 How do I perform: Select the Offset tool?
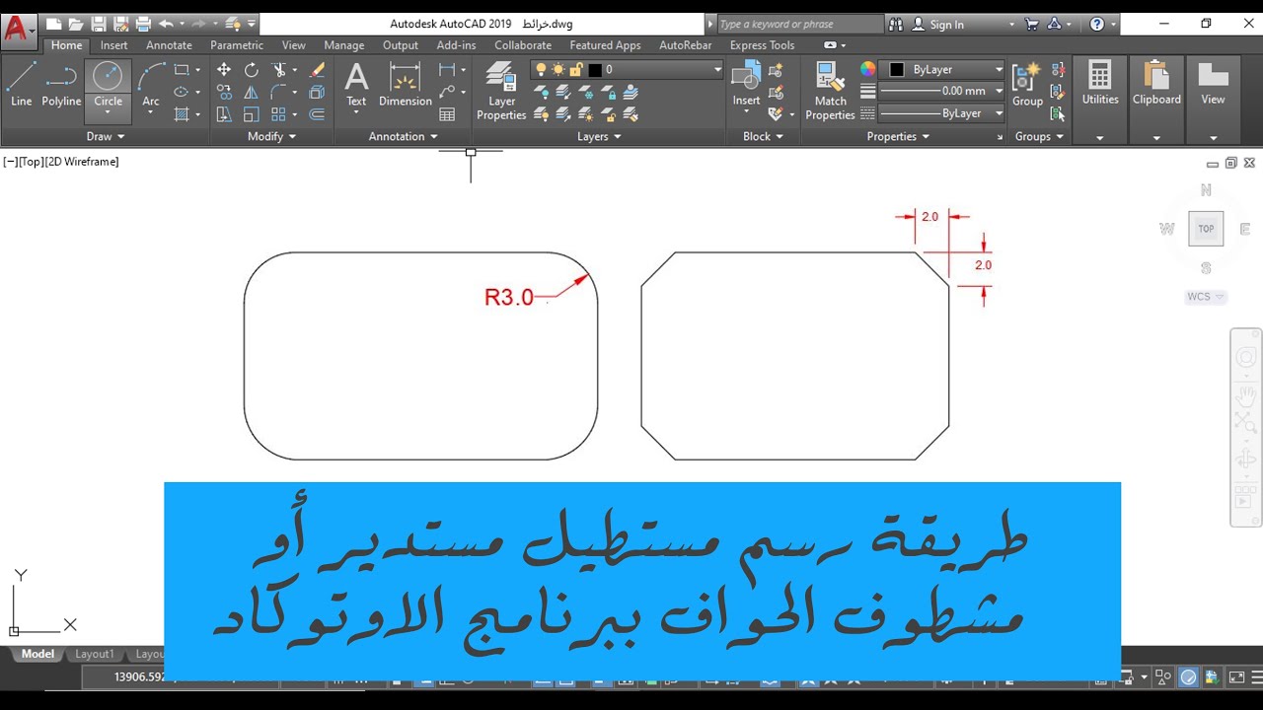tap(317, 114)
